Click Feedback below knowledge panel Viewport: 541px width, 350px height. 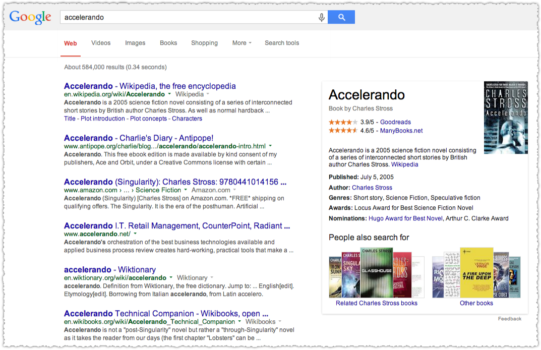point(509,319)
